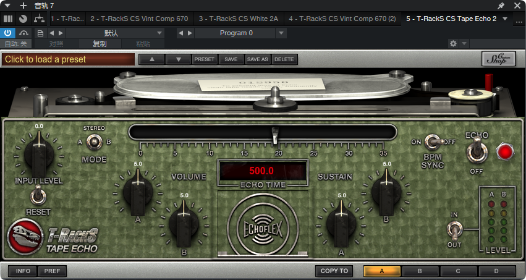Open the Program 0 dropdown arrow
The width and height of the screenshot is (526, 280).
coord(281,33)
